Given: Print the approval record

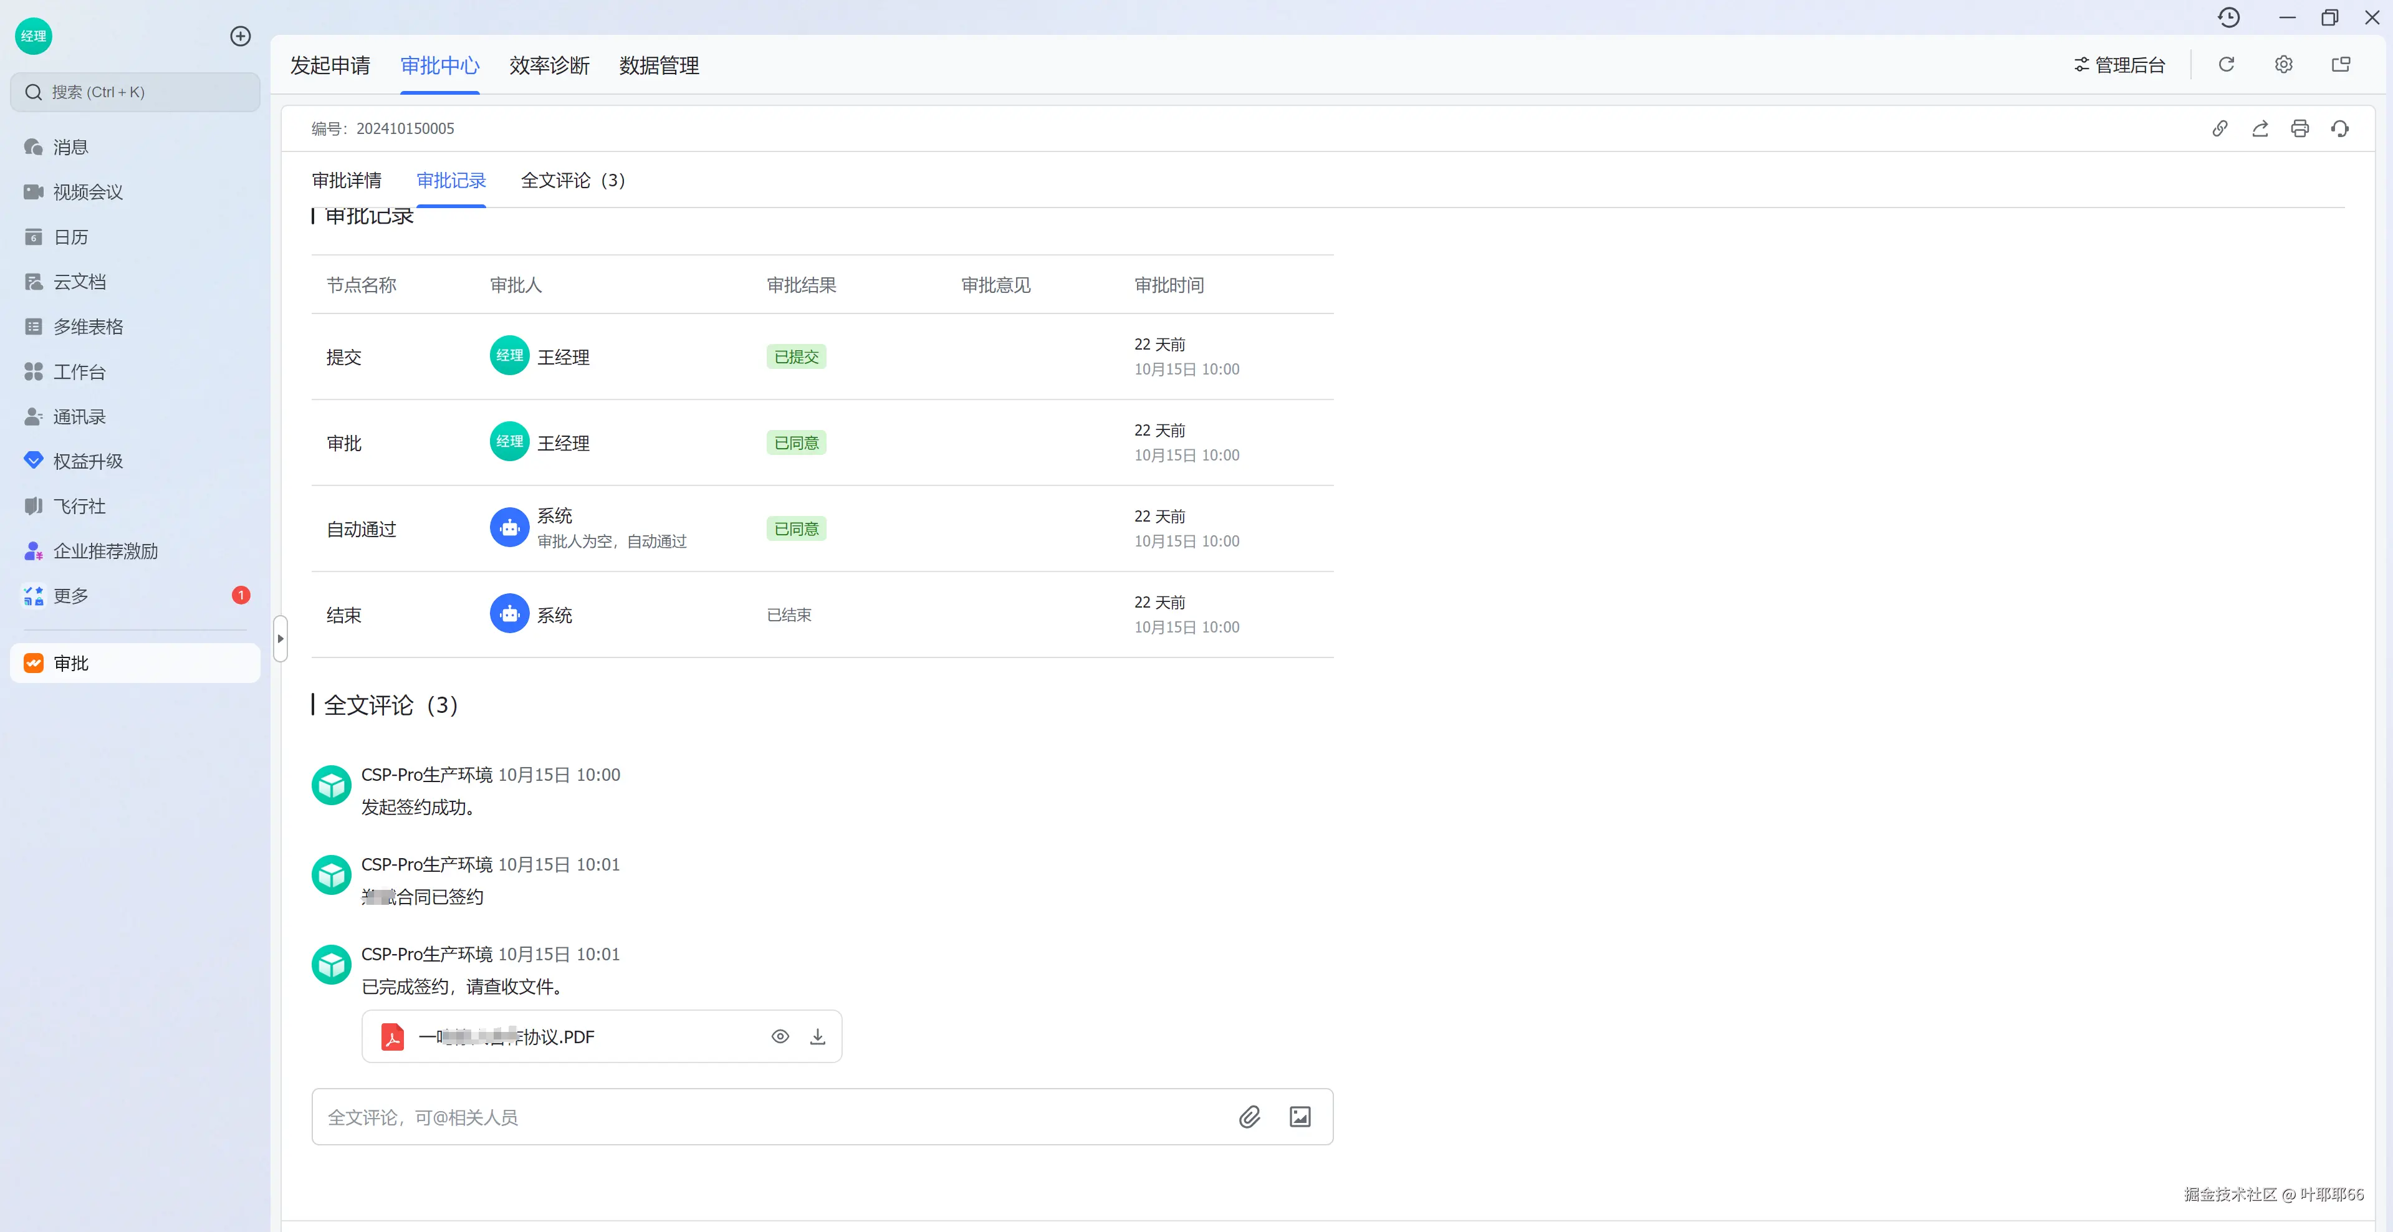Looking at the screenshot, I should pos(2300,129).
